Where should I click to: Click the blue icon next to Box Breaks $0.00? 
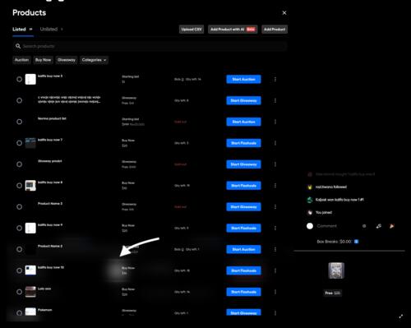[x=356, y=242]
